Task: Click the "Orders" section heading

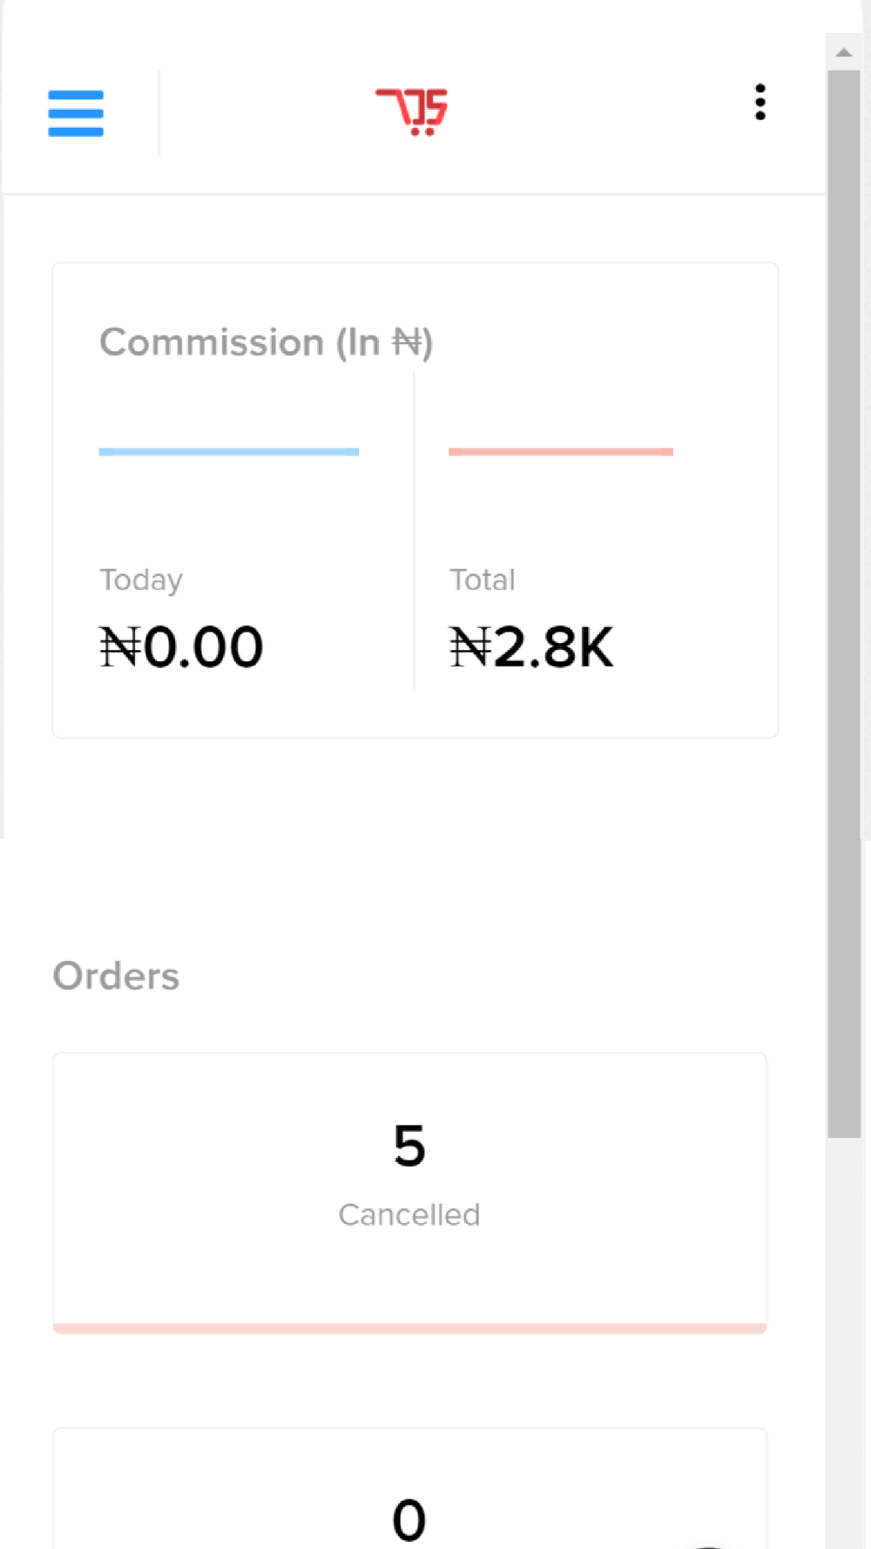Action: point(116,976)
